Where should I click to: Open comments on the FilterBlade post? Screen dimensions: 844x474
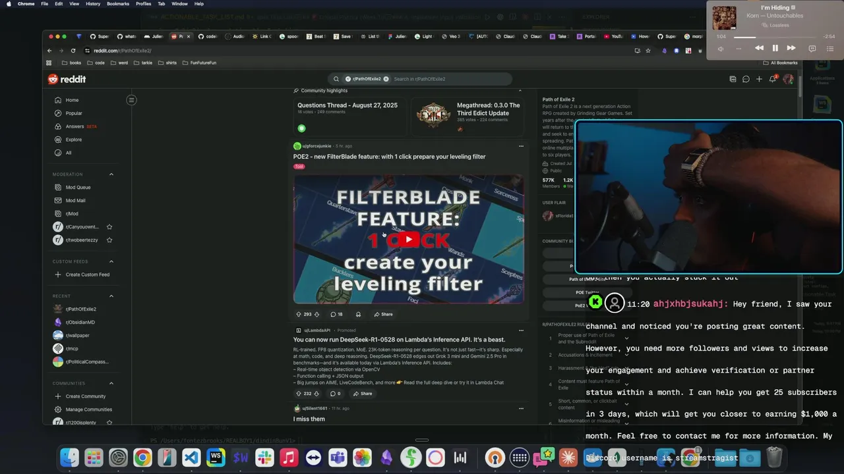(x=336, y=314)
